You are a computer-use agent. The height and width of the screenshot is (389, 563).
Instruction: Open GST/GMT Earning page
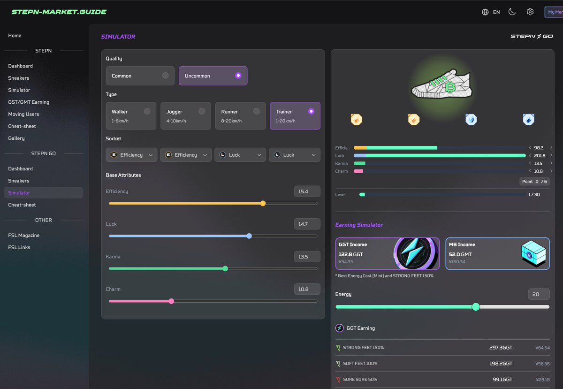29,102
